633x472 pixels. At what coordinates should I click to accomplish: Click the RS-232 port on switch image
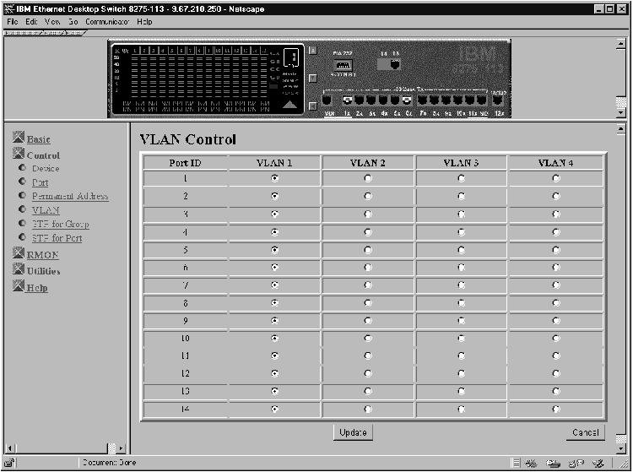click(x=344, y=65)
